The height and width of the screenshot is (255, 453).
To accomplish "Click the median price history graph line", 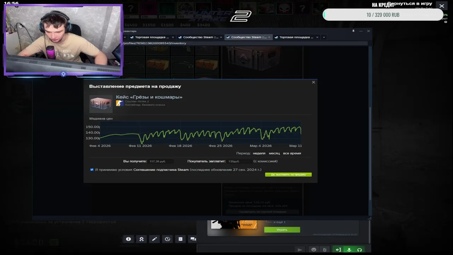I will (x=201, y=134).
